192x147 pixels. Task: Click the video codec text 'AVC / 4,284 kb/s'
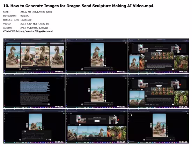pyautogui.click(x=29, y=24)
